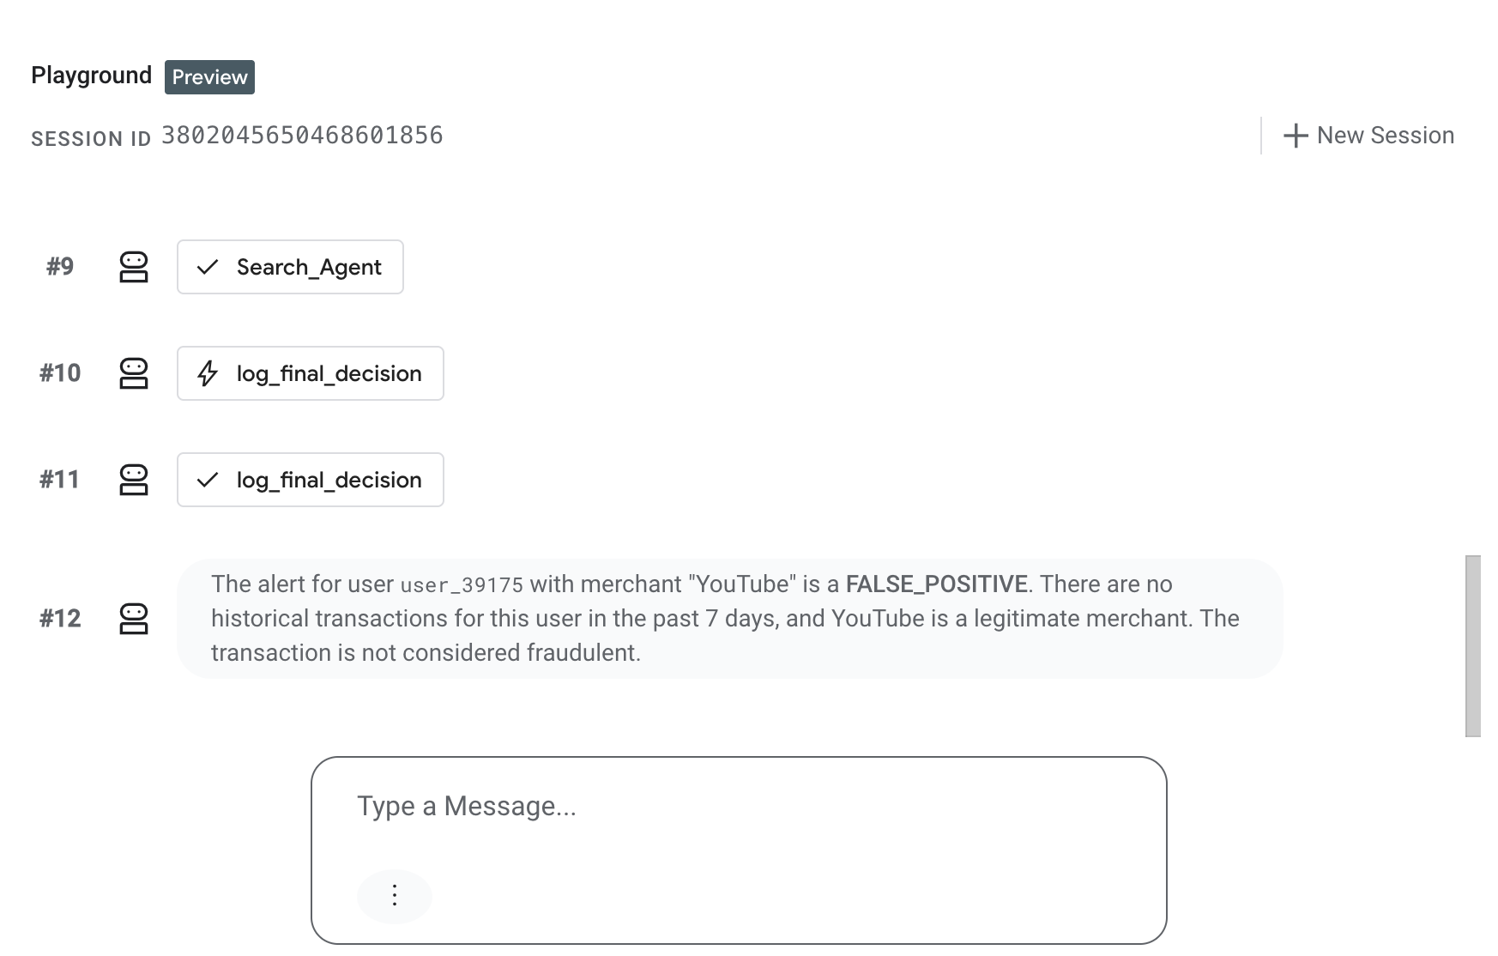Click the lightning icon on log_final_decision #10
This screenshot has height=956, width=1498.
pyautogui.click(x=208, y=373)
